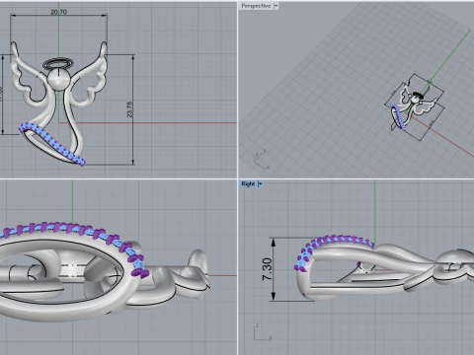This screenshot has width=474, height=355.
Task: Click the Right viewport title label
Action: pos(248,183)
